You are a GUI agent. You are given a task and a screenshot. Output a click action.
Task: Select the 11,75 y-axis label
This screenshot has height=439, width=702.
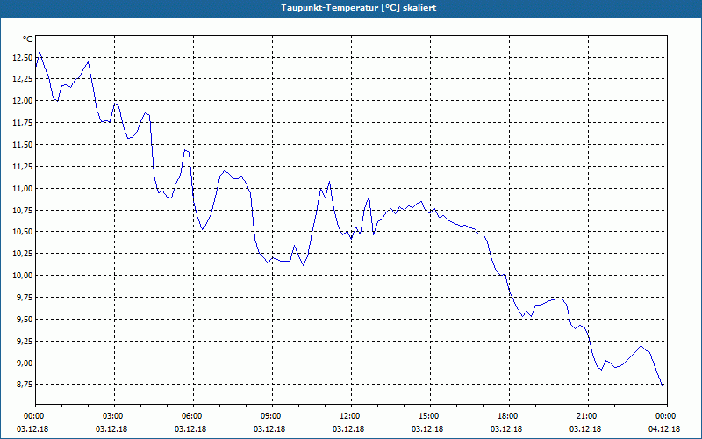point(23,123)
